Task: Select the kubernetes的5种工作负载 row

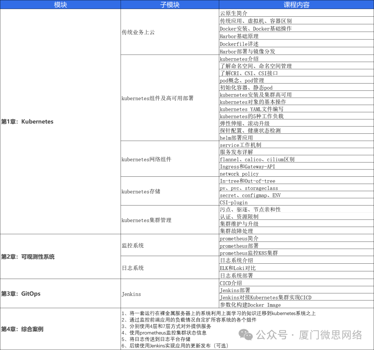Action: [296, 116]
